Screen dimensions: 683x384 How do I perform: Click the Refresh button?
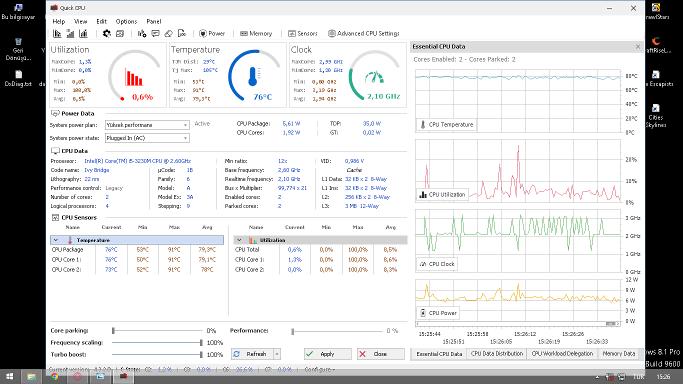[252, 354]
